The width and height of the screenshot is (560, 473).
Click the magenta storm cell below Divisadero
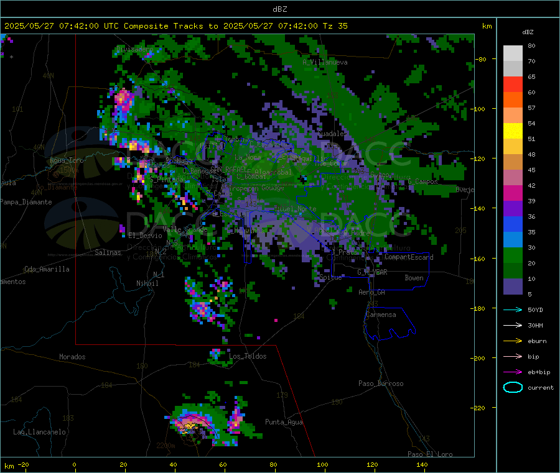click(123, 101)
